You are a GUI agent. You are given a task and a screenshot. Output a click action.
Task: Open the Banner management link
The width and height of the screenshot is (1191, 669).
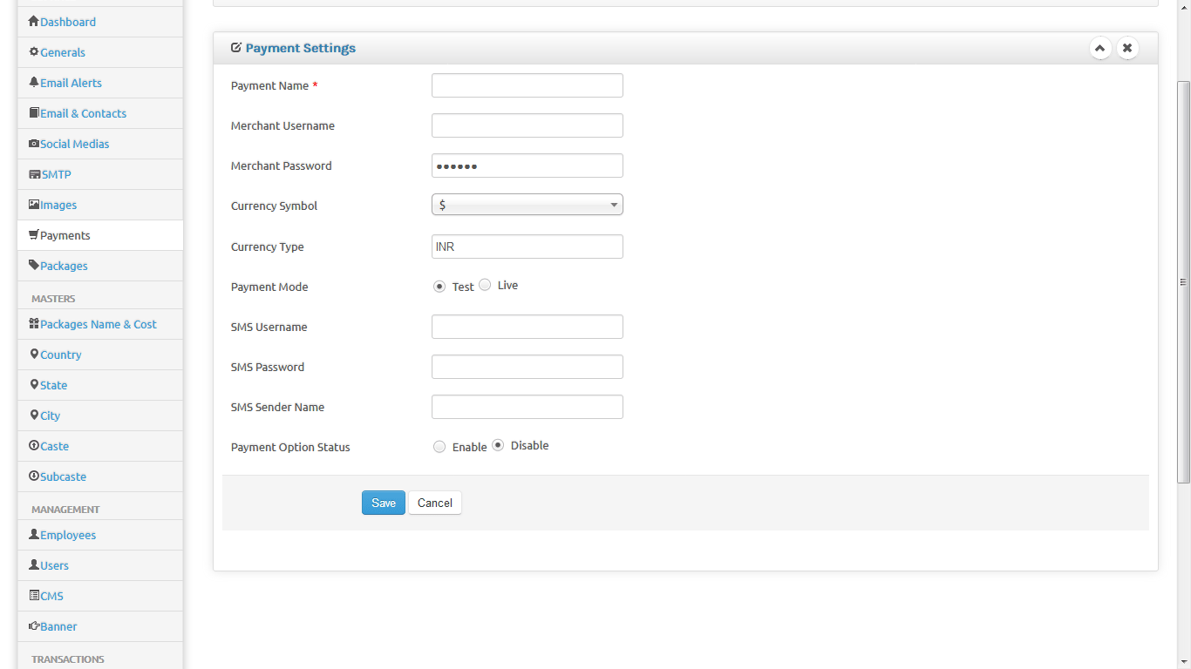(58, 626)
